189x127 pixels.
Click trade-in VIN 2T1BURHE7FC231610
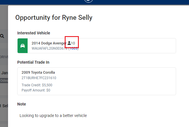[x=39, y=78]
